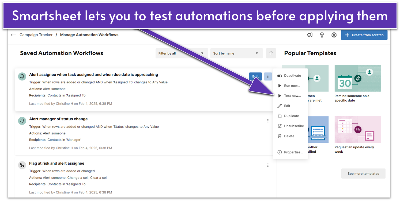Click the pencil icon in the menu
Screen dimensions: 400x201
tap(280, 106)
